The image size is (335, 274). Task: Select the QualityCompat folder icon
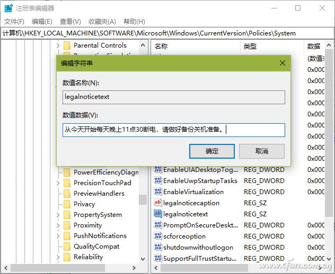(67, 246)
